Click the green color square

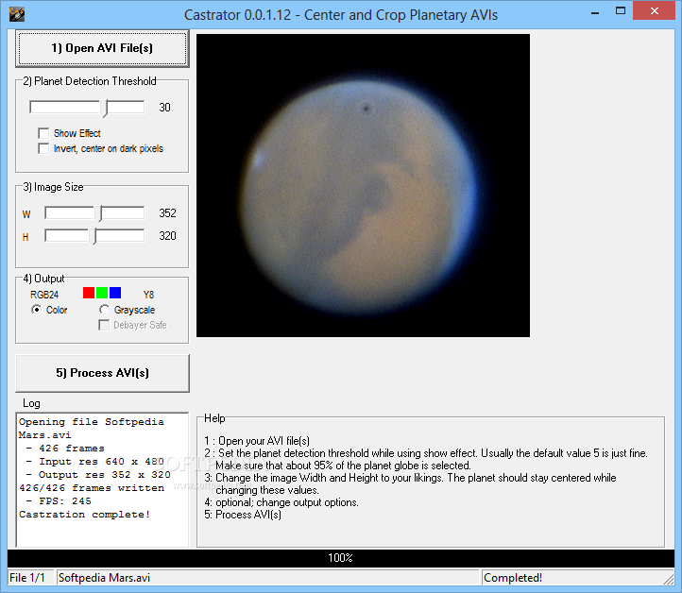102,293
